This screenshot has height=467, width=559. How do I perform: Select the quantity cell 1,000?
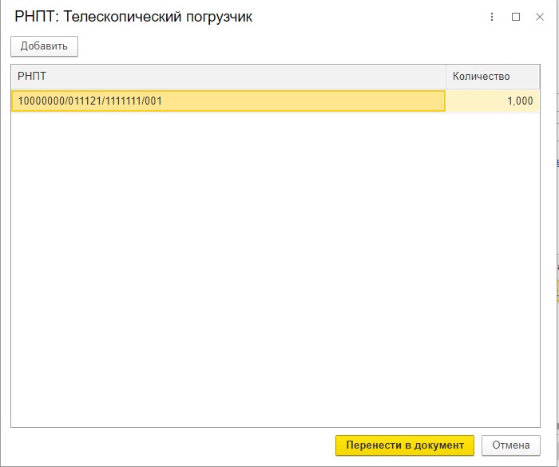[x=493, y=101]
